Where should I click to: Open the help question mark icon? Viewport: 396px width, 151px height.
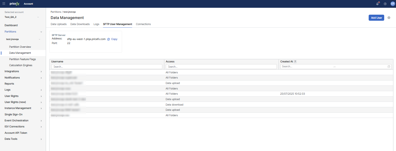pyautogui.click(x=385, y=4)
